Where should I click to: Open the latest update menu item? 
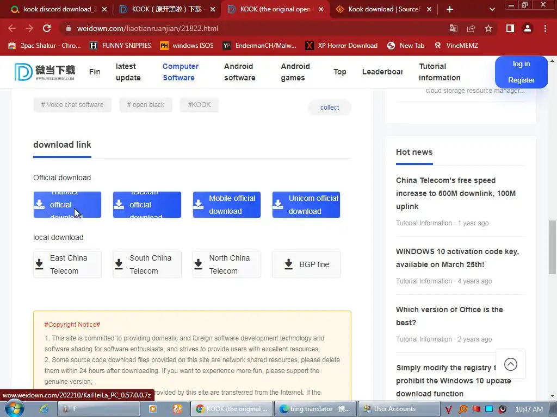pos(128,72)
